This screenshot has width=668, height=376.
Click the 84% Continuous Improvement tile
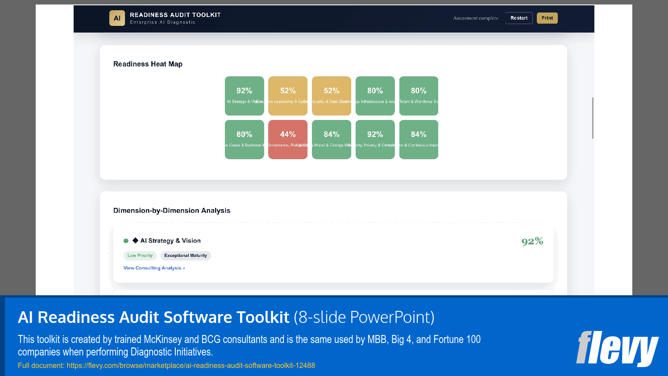point(419,140)
